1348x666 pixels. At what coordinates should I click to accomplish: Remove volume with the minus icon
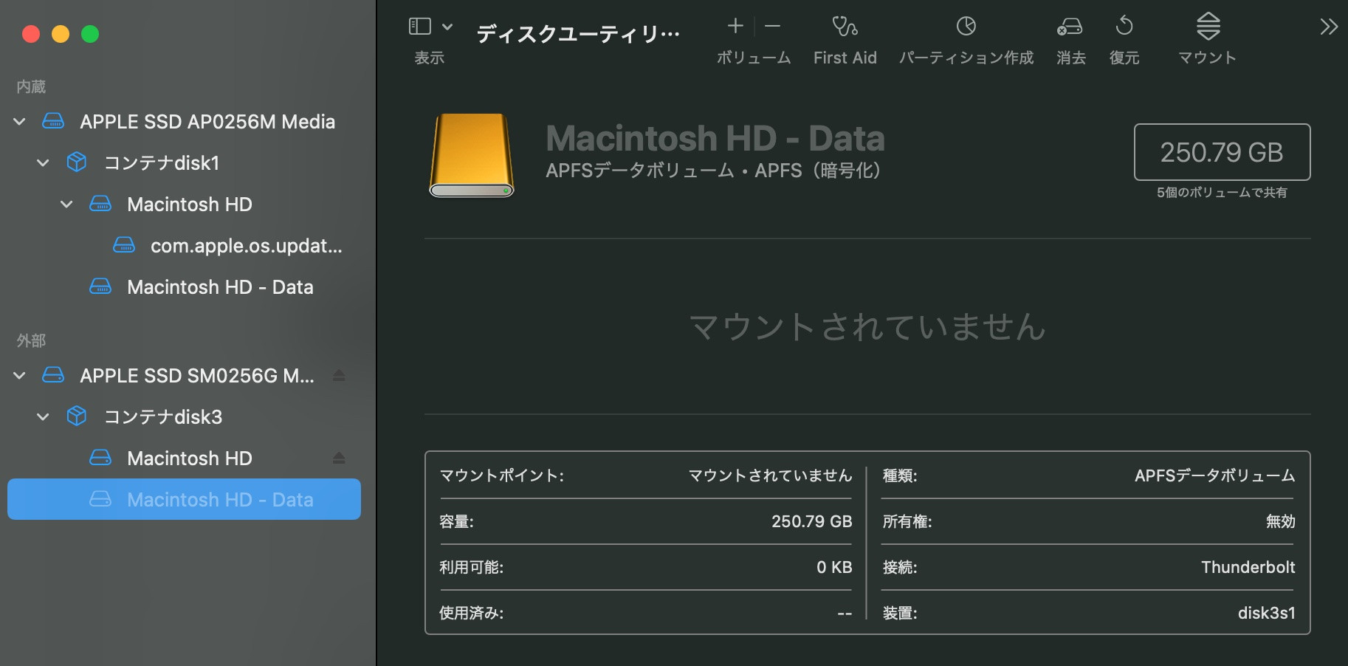(773, 27)
